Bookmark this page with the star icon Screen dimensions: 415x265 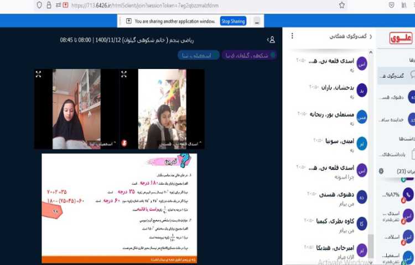[x=342, y=5]
